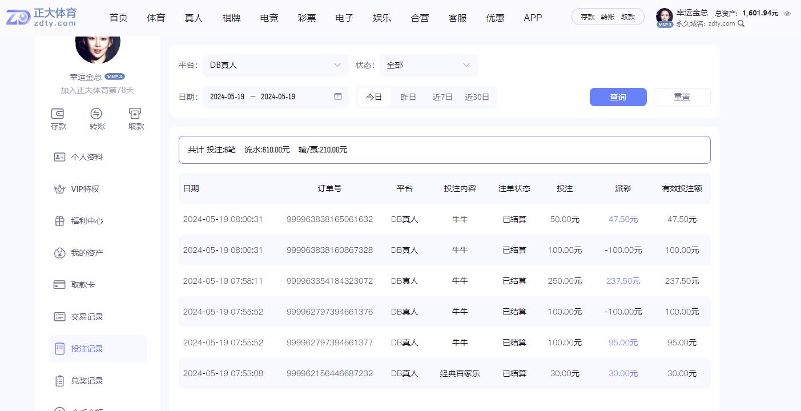Select the 近7日 date range option
Image resolution: width=801 pixels, height=411 pixels.
tap(442, 97)
